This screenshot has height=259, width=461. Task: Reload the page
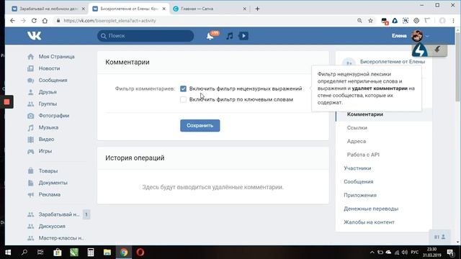(x=34, y=21)
